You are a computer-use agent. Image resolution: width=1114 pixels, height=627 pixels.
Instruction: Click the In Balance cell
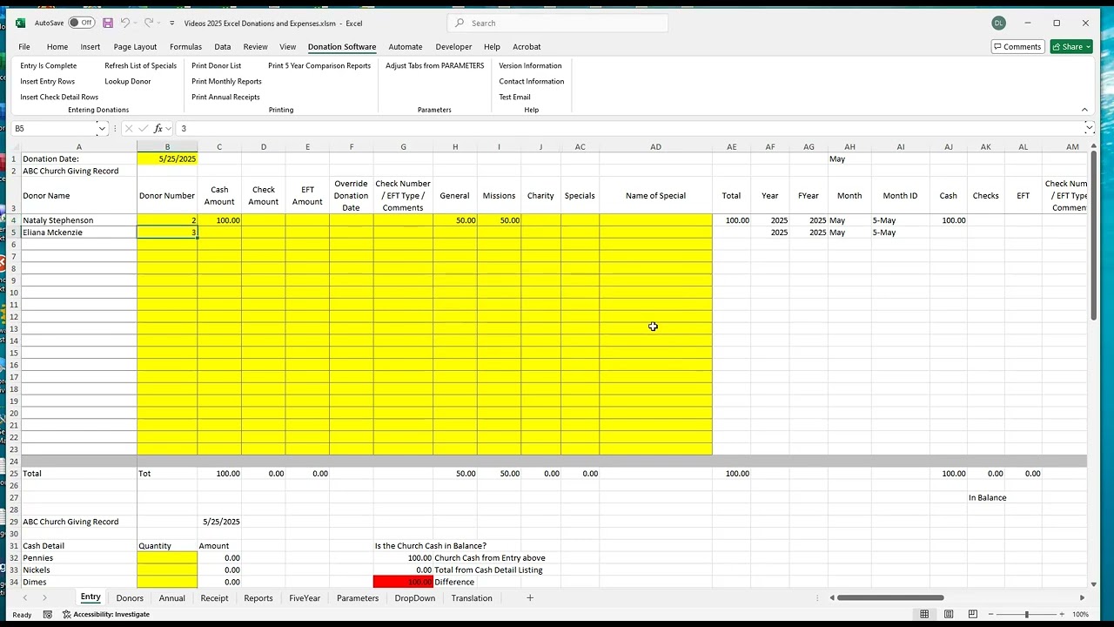[x=987, y=498]
